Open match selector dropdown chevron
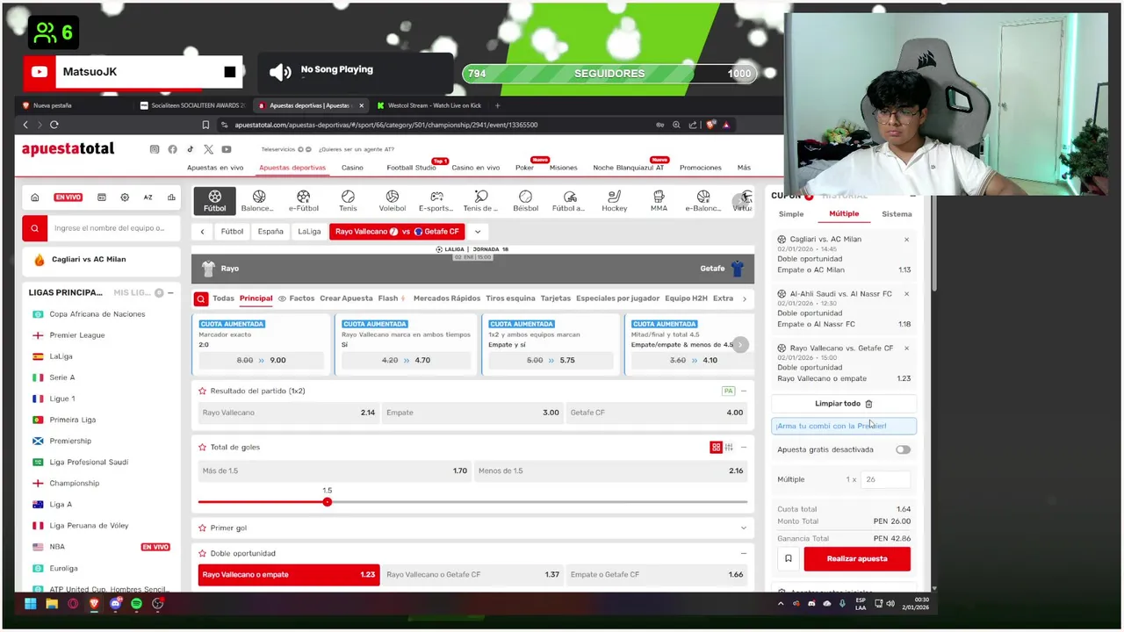This screenshot has width=1124, height=632. [478, 232]
